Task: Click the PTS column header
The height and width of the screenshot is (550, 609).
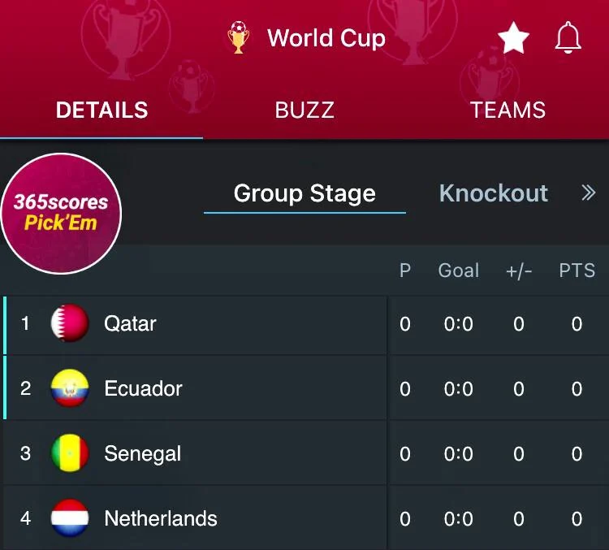Action: coord(577,271)
